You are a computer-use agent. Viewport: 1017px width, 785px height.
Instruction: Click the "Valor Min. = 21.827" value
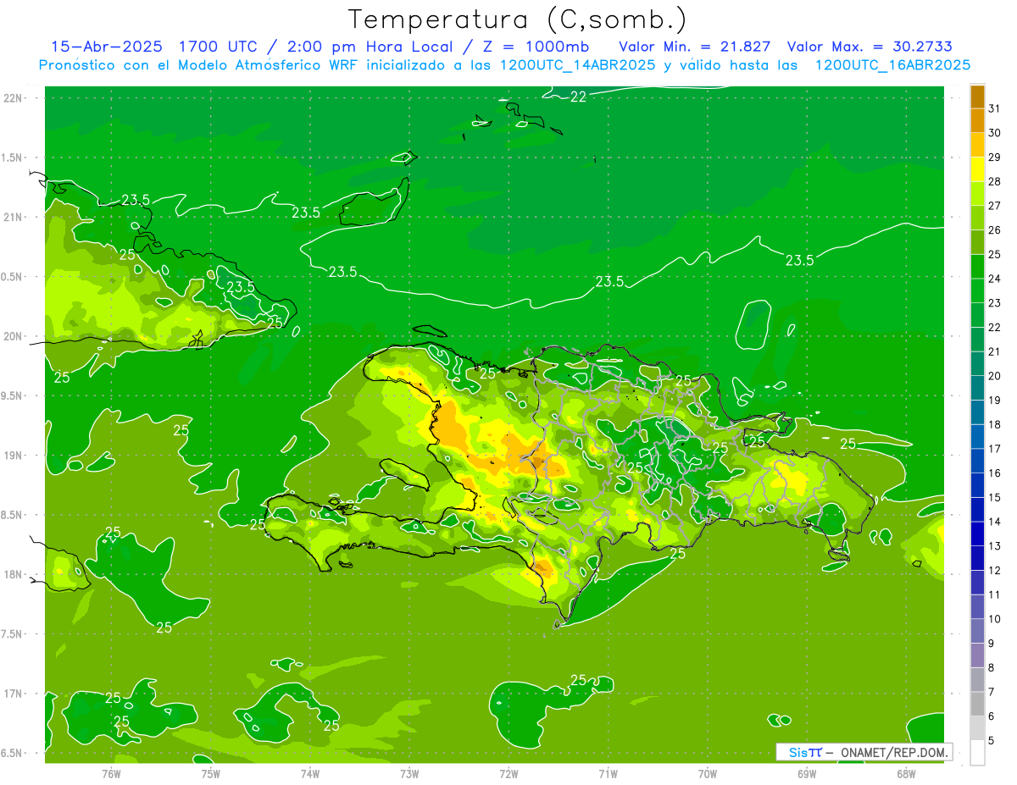point(695,47)
